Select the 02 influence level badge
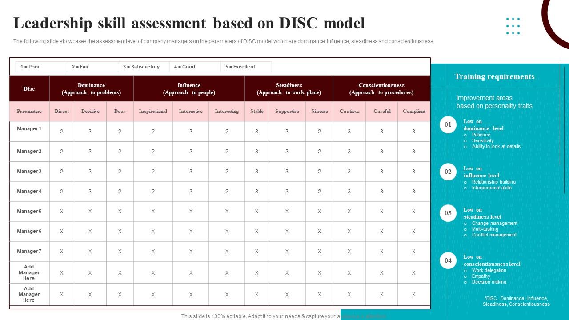Viewport: 569px width, 320px height. [448, 172]
